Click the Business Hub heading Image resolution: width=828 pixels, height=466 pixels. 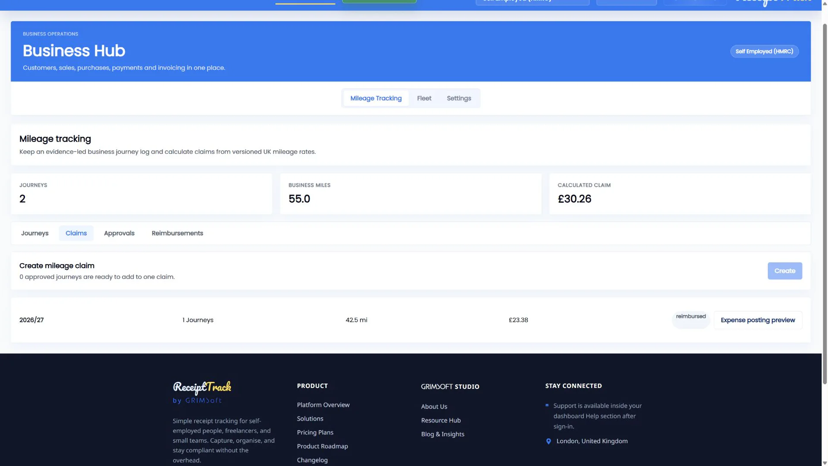point(74,51)
